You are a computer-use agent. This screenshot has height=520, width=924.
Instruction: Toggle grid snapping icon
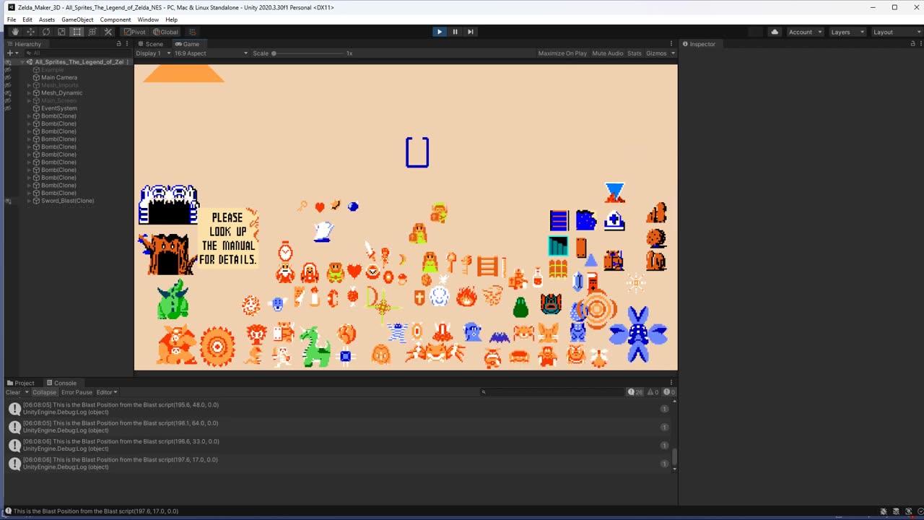click(x=192, y=32)
